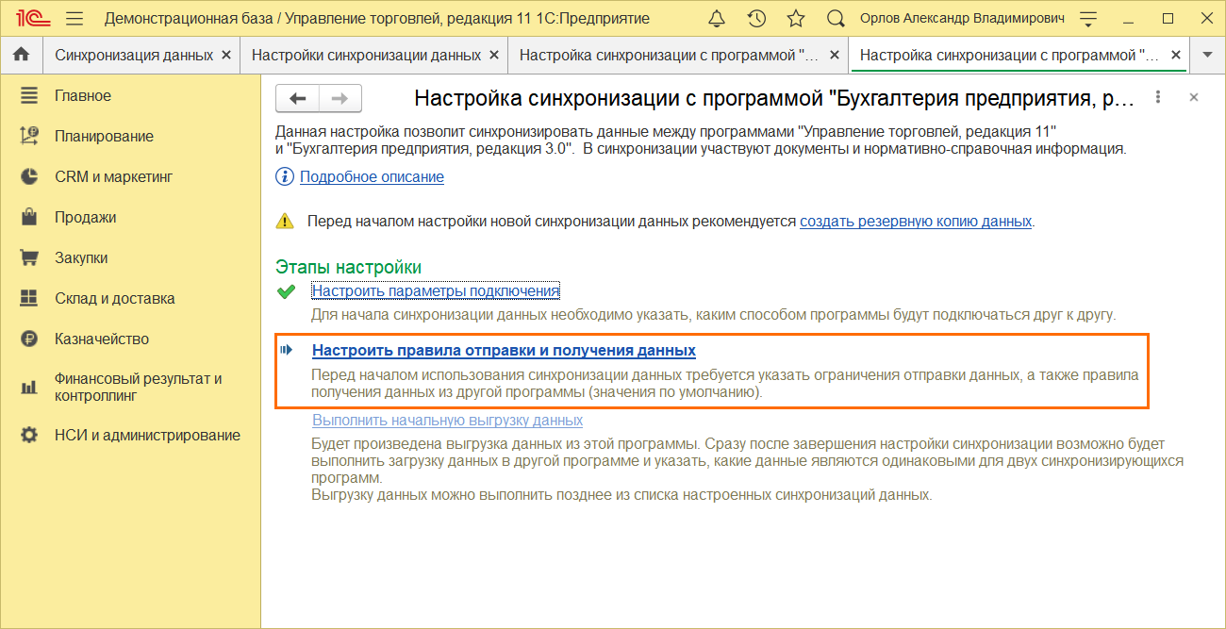Click the Подробное описание link
This screenshot has height=629, width=1226.
[372, 176]
